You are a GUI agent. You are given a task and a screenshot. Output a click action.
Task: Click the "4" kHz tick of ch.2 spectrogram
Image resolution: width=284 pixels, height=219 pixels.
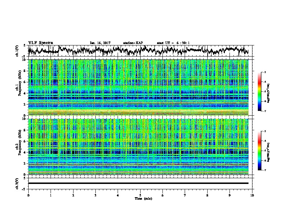(x=25, y=152)
